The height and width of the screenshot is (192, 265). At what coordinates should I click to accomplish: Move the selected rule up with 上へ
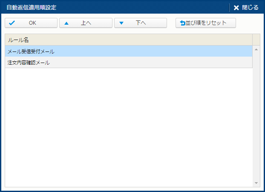[86, 23]
